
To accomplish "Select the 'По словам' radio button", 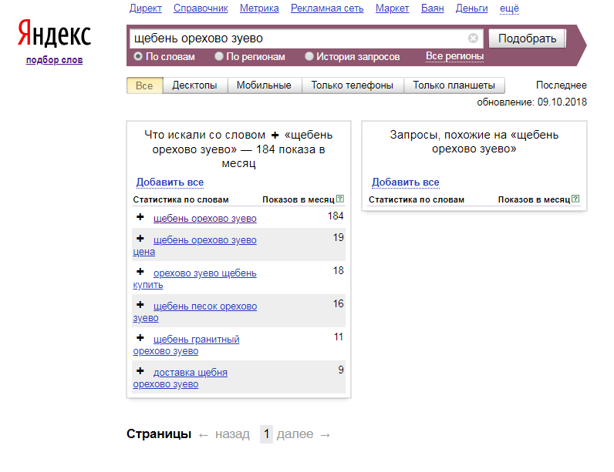I will pyautogui.click(x=138, y=56).
